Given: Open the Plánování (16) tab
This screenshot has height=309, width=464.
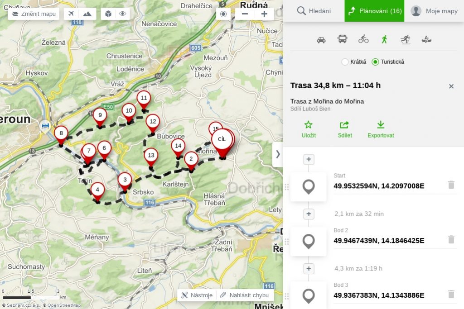Looking at the screenshot, I should point(374,11).
